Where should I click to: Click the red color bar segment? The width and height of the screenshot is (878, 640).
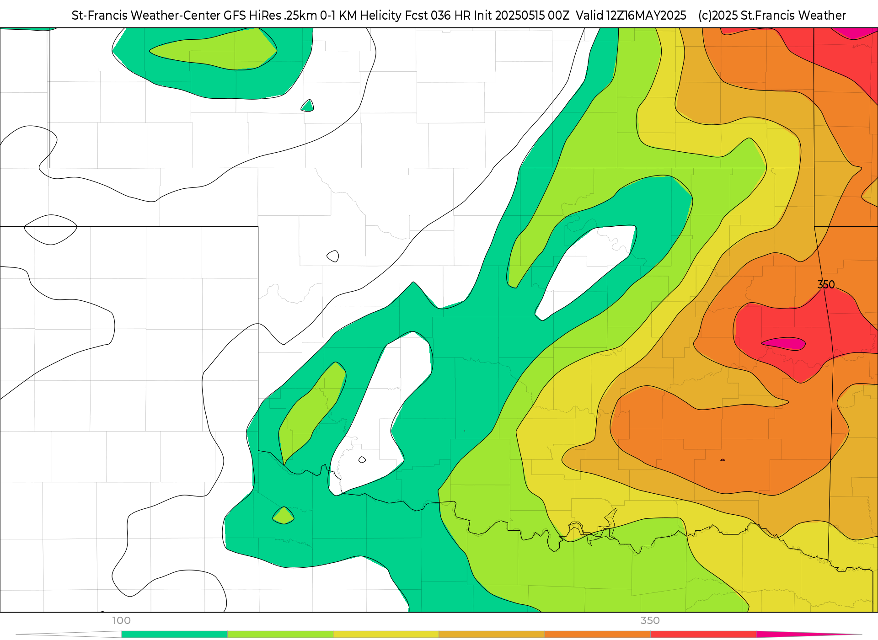click(x=703, y=635)
